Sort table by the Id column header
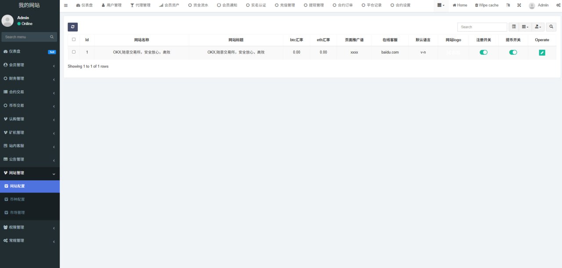 tap(87, 40)
